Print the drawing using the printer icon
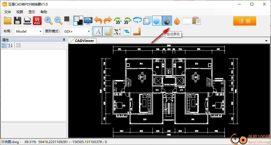The height and width of the screenshot is (145, 271). click(27, 21)
